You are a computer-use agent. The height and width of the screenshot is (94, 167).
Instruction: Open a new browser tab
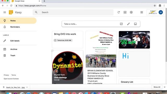[44, 1]
